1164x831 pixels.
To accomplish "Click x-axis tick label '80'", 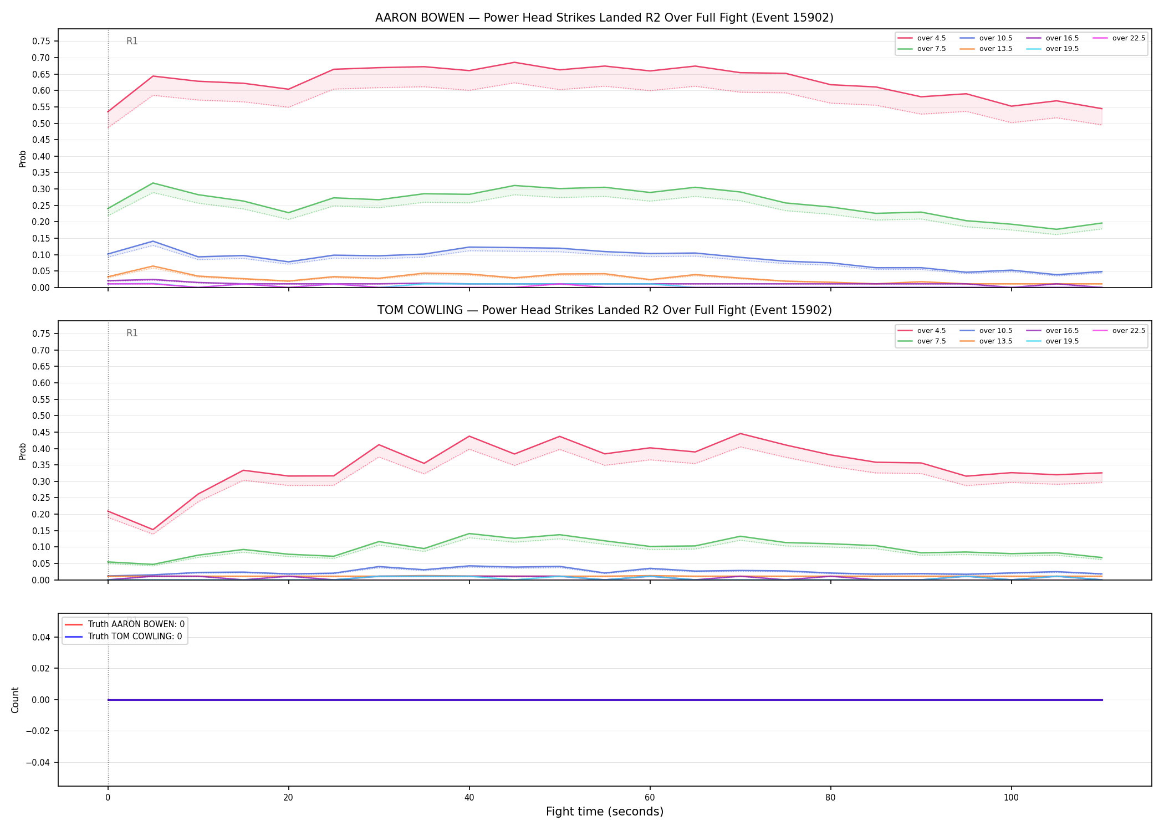I will coord(830,798).
